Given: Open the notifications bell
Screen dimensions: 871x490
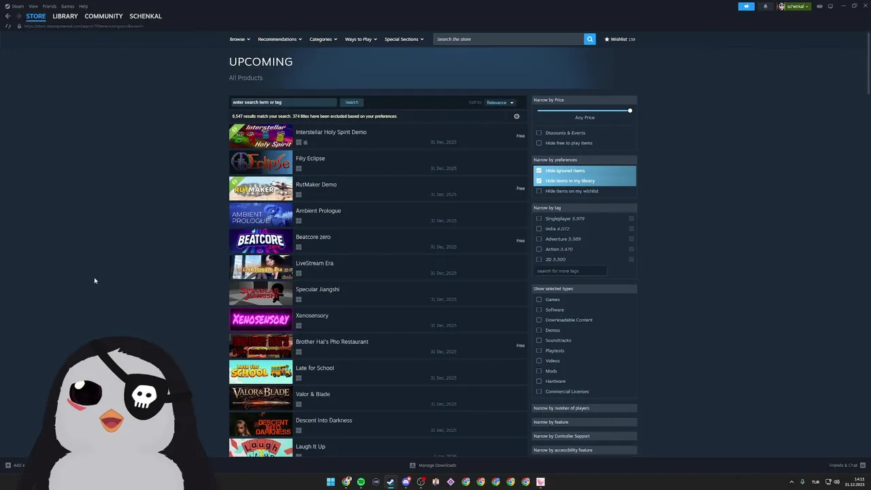Looking at the screenshot, I should click(766, 6).
